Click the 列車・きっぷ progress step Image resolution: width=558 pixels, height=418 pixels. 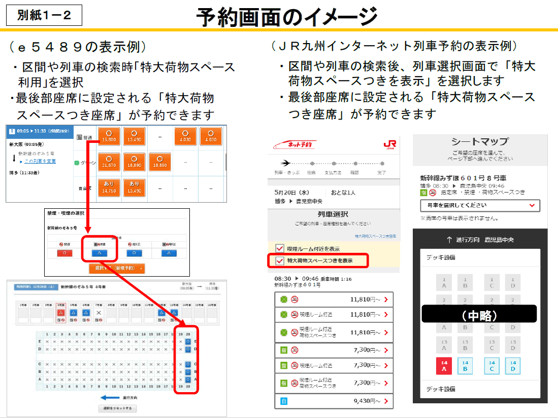pyautogui.click(x=287, y=173)
